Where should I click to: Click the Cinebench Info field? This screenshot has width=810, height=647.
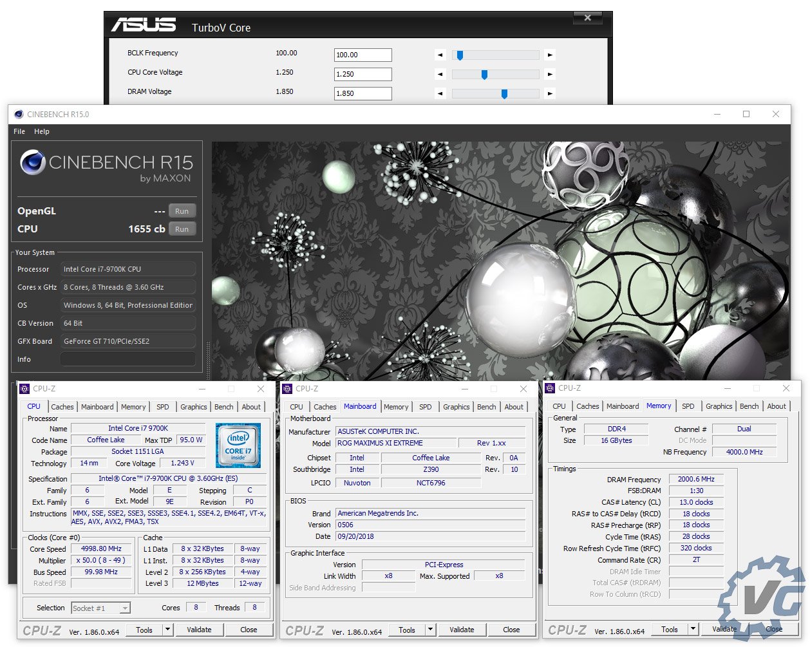[x=128, y=359]
